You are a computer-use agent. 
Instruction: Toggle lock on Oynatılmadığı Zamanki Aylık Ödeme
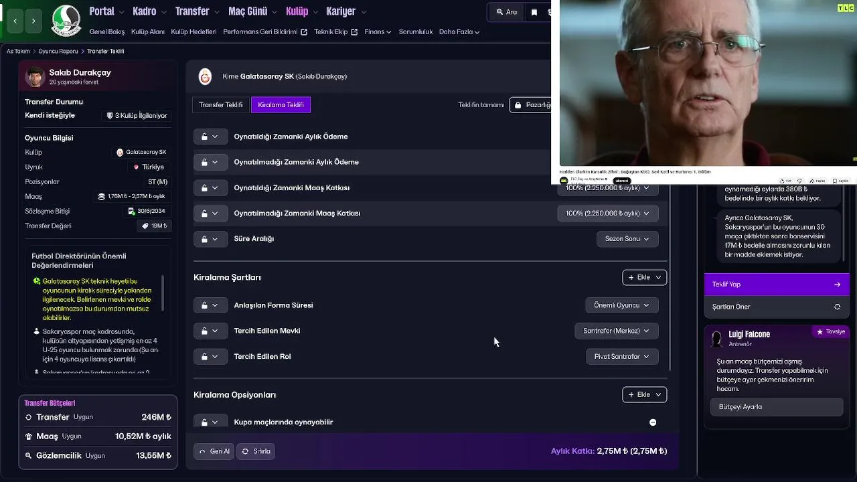point(210,162)
